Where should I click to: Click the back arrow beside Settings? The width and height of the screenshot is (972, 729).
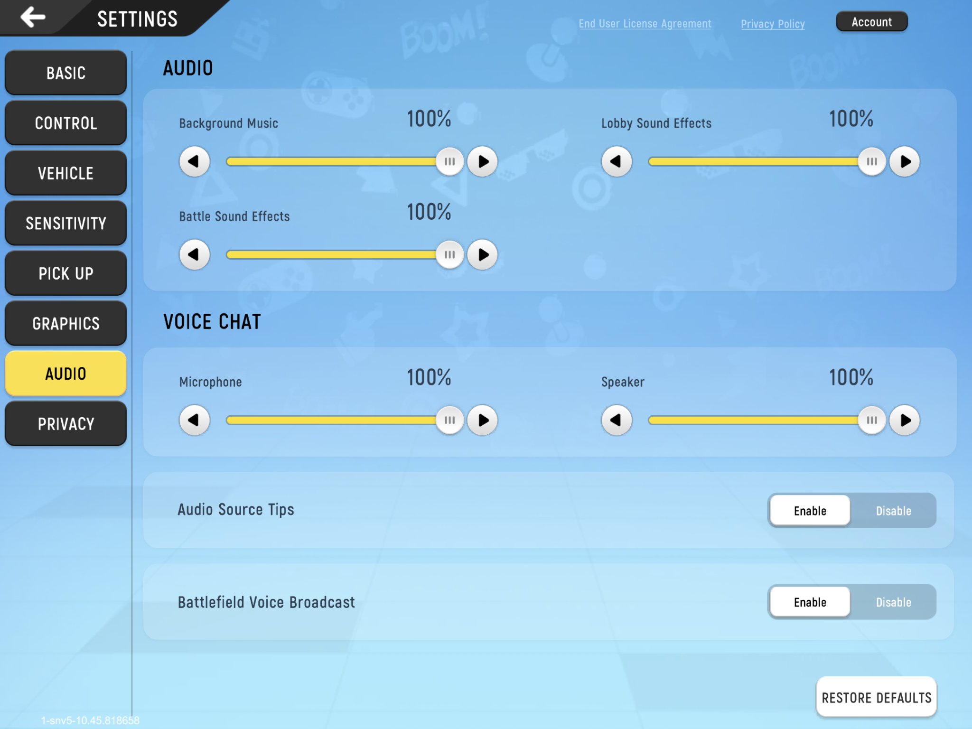(33, 18)
